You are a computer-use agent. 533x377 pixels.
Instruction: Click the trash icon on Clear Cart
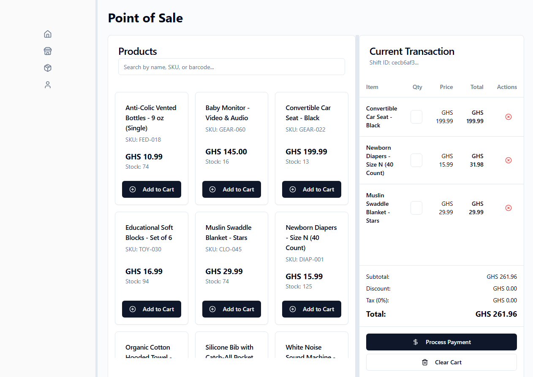[424, 362]
